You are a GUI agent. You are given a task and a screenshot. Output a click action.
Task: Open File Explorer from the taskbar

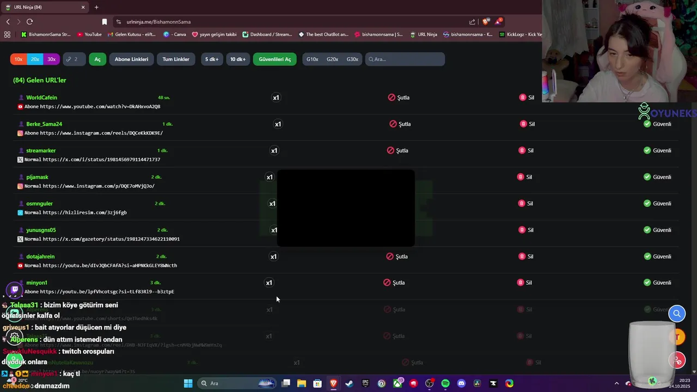[x=301, y=383]
